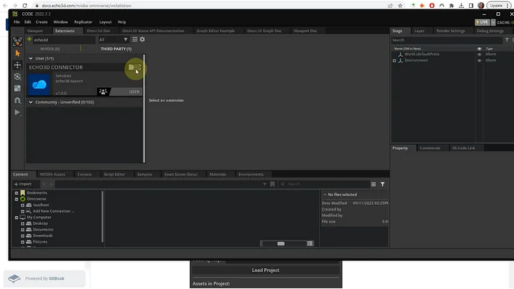Click the filter funnel icon in Stage panel
This screenshot has width=514, height=289.
click(507, 40)
